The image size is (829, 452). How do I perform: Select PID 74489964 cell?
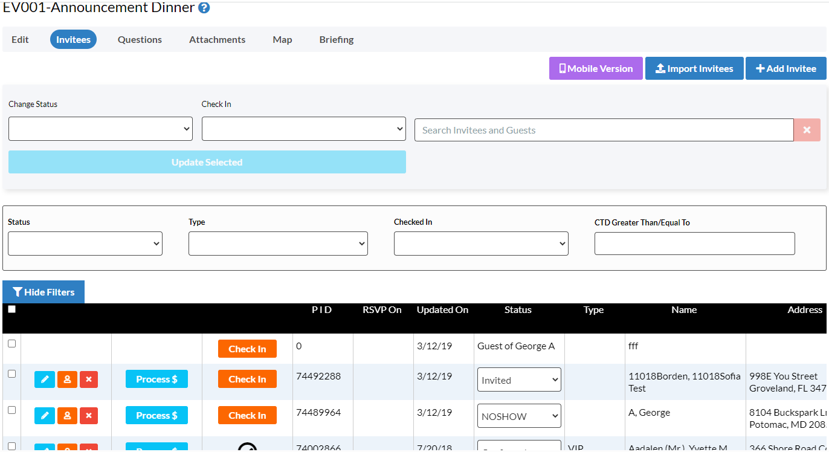(318, 412)
